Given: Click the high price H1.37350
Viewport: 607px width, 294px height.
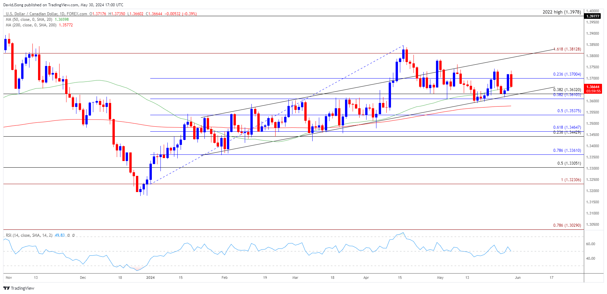Looking at the screenshot, I should 117,14.
